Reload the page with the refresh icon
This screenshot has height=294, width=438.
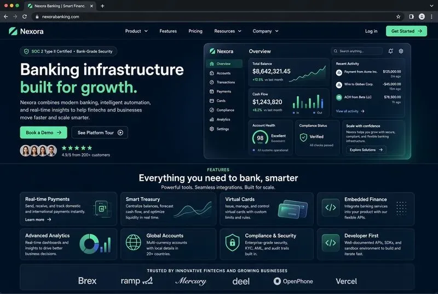click(25, 17)
